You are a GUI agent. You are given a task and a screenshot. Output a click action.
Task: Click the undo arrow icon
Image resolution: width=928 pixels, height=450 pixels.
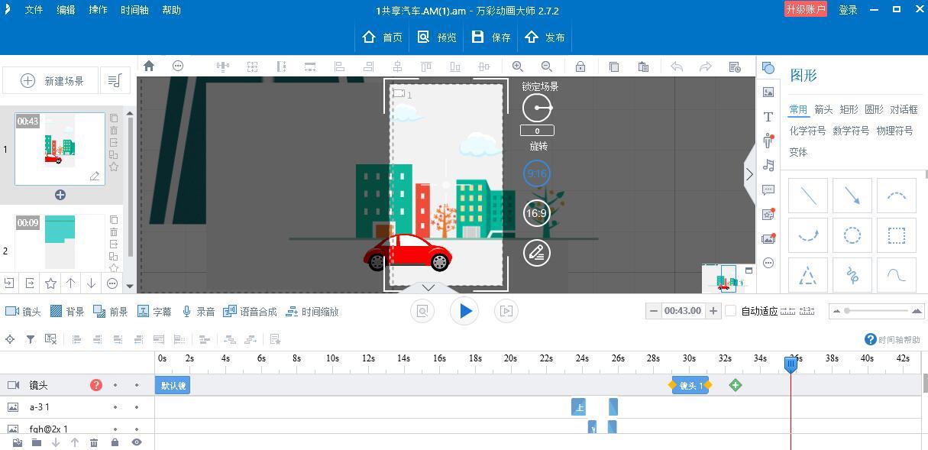coord(676,66)
